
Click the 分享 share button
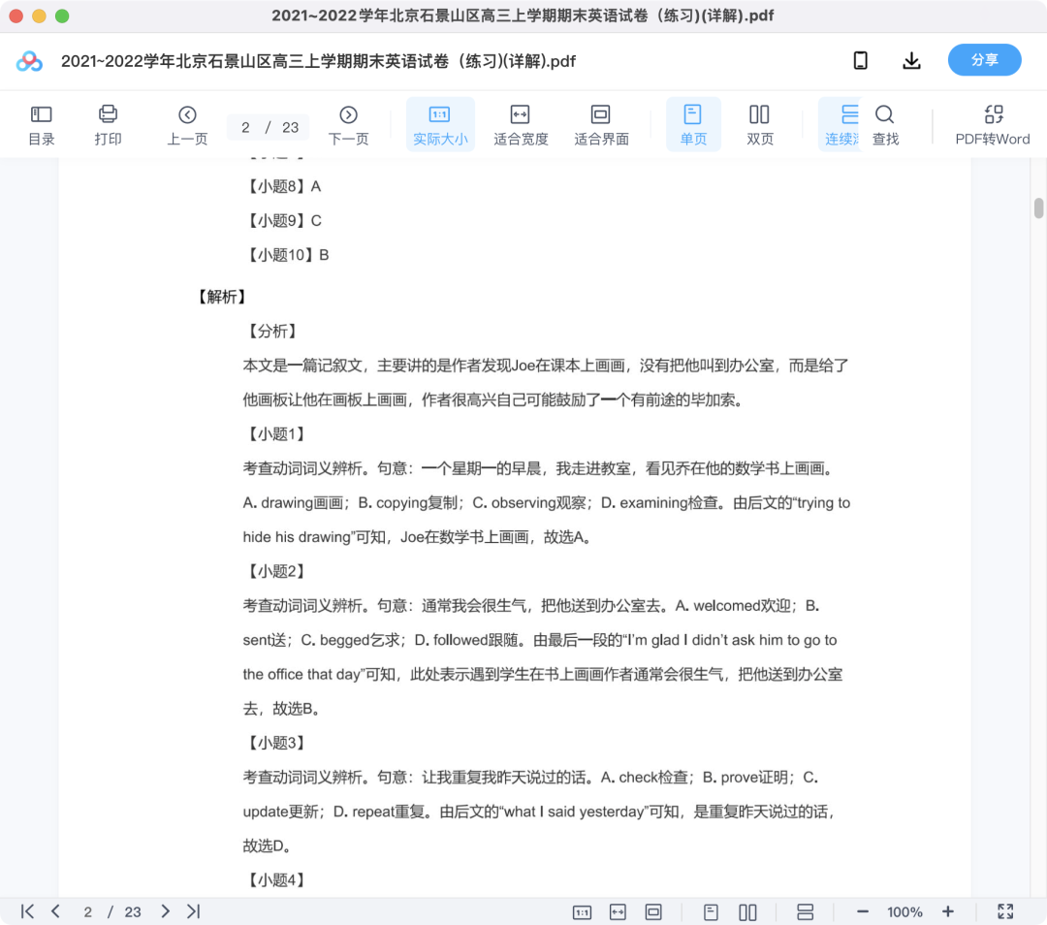pyautogui.click(x=984, y=60)
